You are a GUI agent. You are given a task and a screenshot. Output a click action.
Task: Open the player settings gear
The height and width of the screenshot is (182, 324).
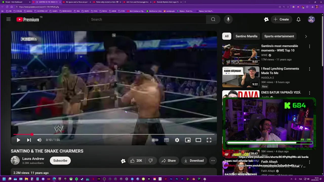tap(177, 140)
